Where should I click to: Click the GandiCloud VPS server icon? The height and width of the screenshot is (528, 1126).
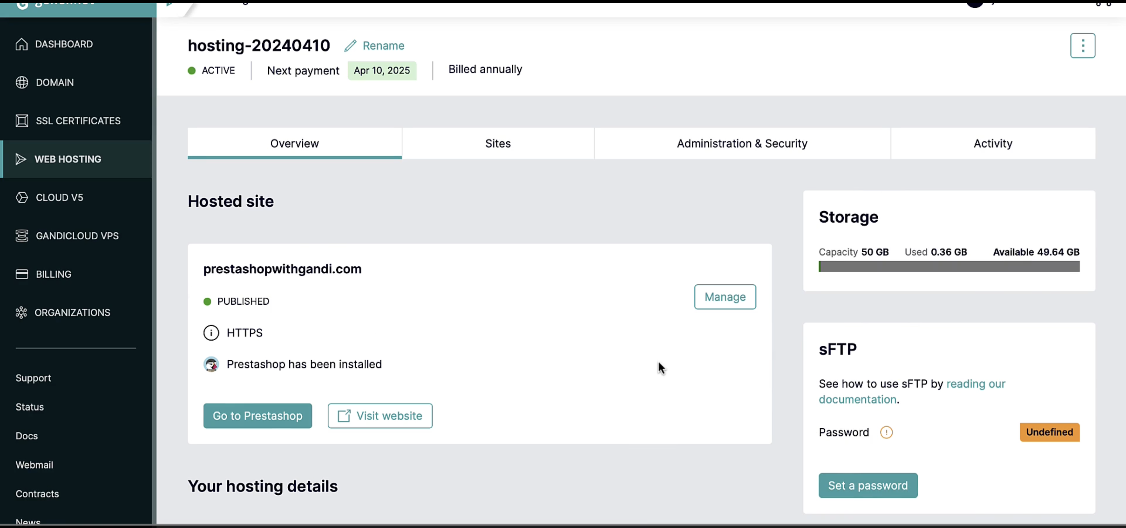point(22,236)
